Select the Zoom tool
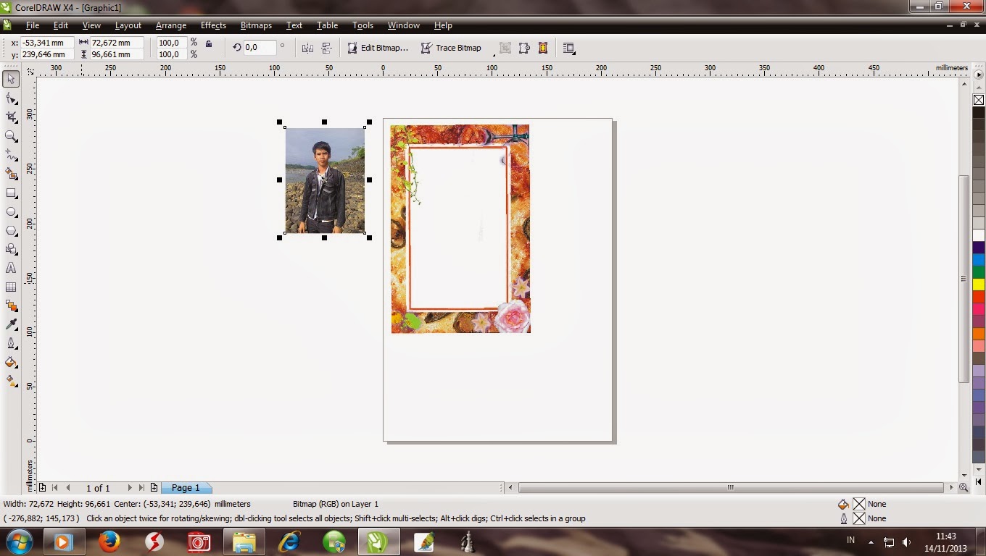986x556 pixels. (x=11, y=136)
